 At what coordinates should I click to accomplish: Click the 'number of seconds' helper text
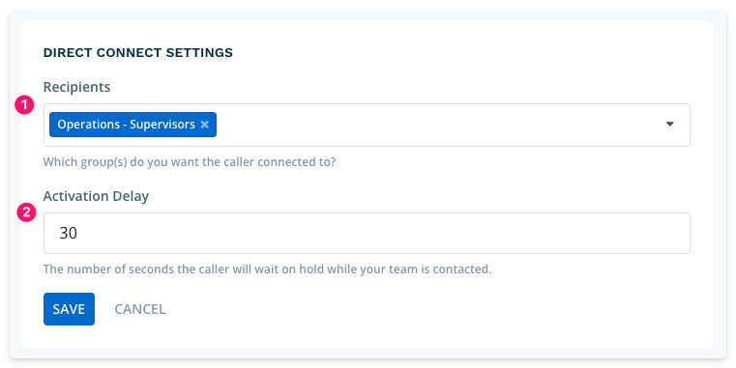pos(267,269)
